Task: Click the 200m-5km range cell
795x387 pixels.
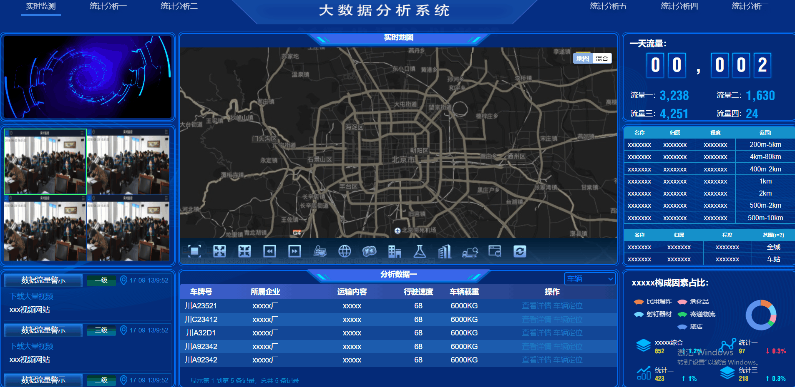Action: tap(765, 145)
